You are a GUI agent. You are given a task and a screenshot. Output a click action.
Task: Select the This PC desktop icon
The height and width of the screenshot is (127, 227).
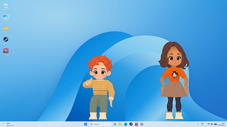coord(6,18)
